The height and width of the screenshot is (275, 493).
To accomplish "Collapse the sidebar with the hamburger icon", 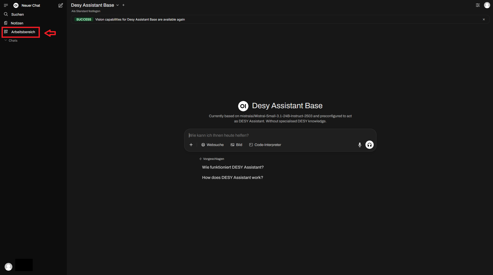I will [6, 5].
